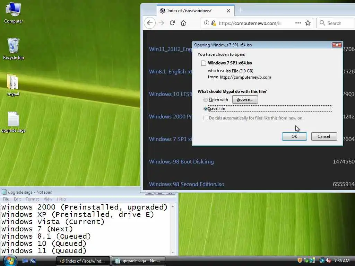Viewport: 355px width, 266px height.
Task: Open Notepad View menu
Action: click(x=48, y=199)
